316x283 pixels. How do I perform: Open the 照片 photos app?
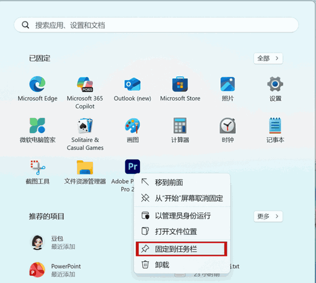click(x=227, y=89)
